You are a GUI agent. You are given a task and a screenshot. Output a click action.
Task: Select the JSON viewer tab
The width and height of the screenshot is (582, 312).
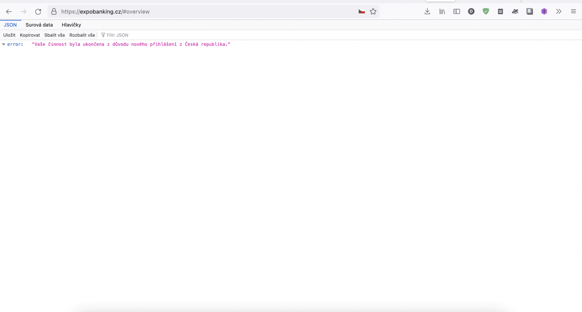click(10, 25)
